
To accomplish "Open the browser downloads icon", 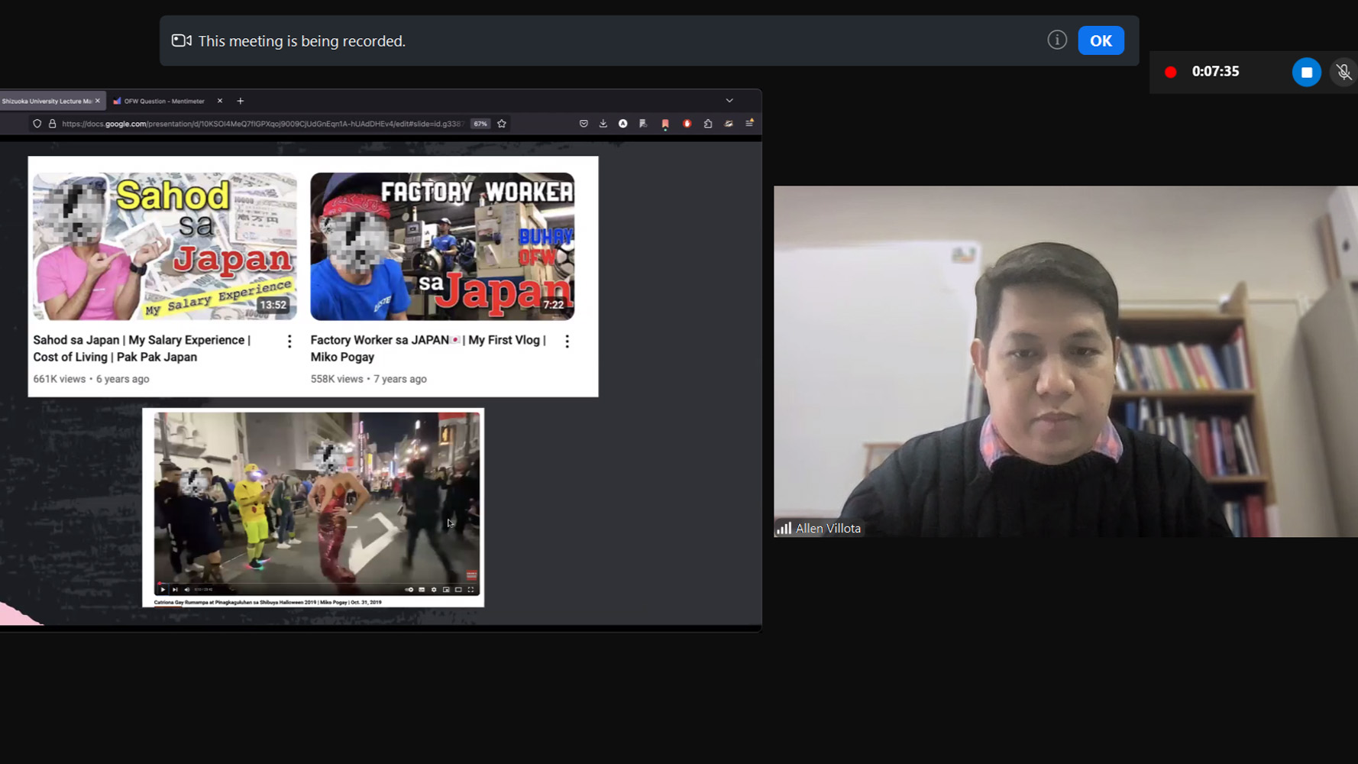I will coord(603,124).
